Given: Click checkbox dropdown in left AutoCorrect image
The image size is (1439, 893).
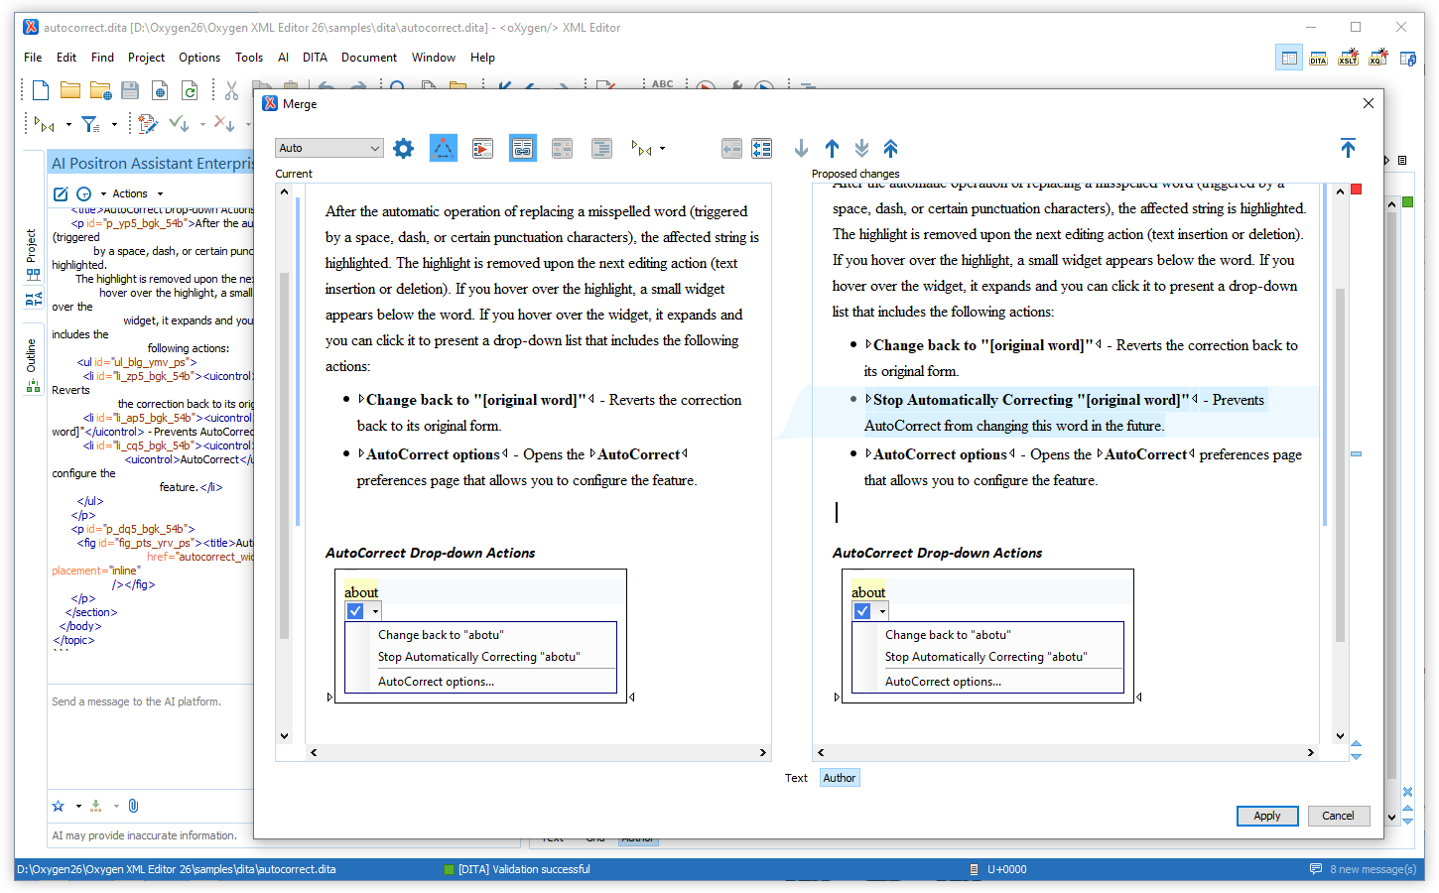Looking at the screenshot, I should [375, 611].
